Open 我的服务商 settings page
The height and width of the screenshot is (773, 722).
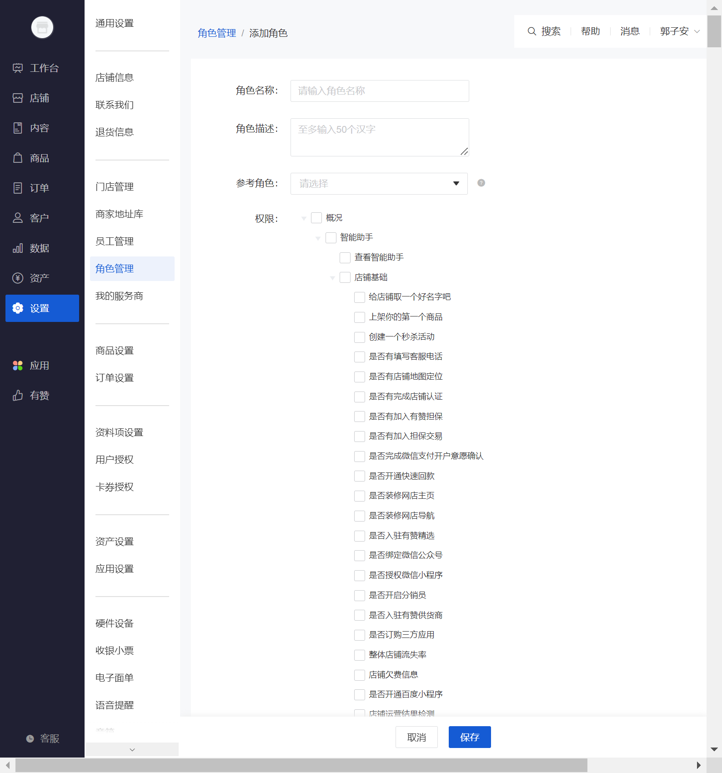tap(119, 296)
